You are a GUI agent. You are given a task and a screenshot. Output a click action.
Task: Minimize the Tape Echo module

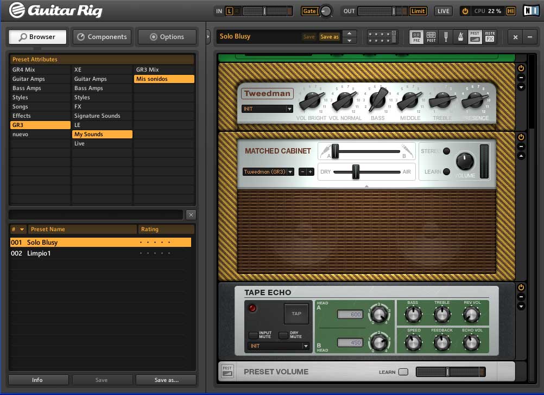[521, 297]
